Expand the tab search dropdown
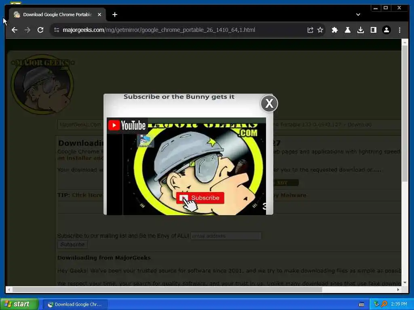 pyautogui.click(x=358, y=15)
